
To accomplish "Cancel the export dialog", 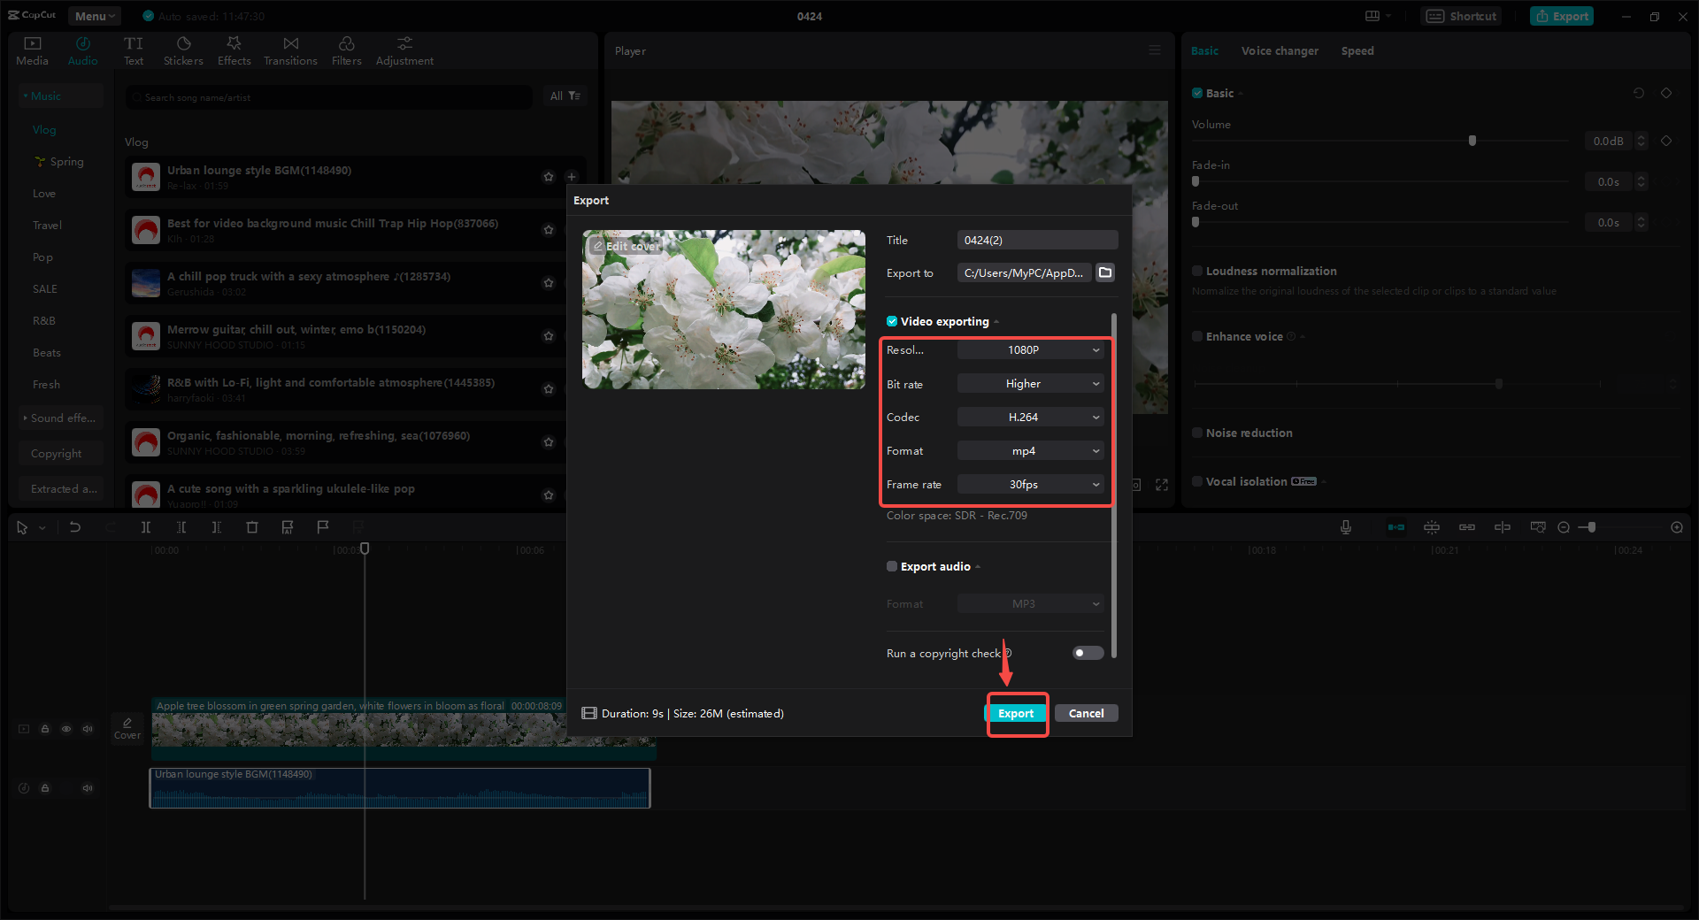I will (1086, 713).
